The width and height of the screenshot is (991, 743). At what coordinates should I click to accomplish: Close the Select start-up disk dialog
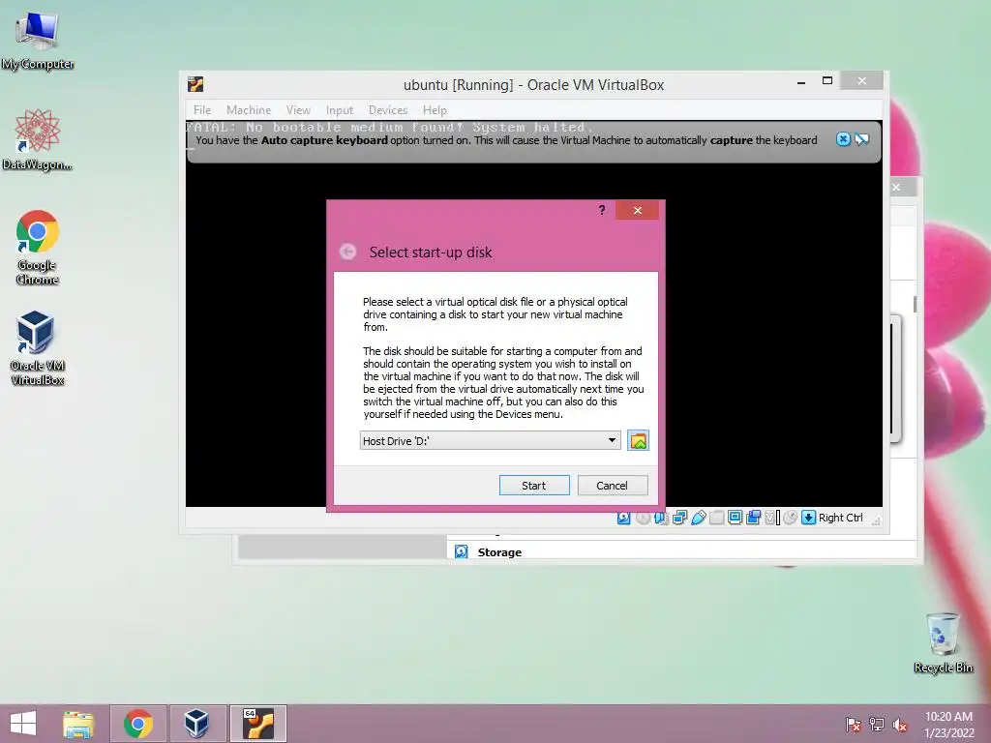637,210
